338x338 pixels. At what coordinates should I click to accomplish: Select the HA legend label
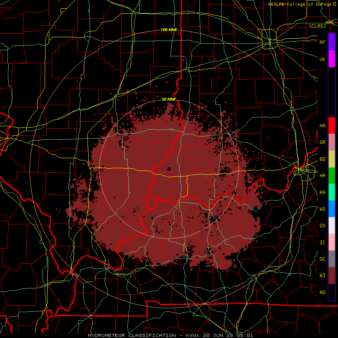[x=322, y=126]
